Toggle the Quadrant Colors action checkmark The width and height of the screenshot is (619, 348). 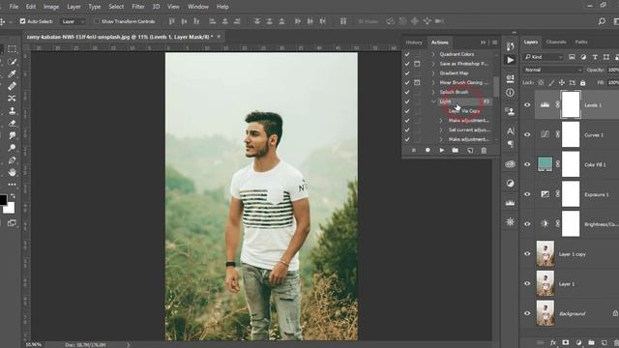407,54
